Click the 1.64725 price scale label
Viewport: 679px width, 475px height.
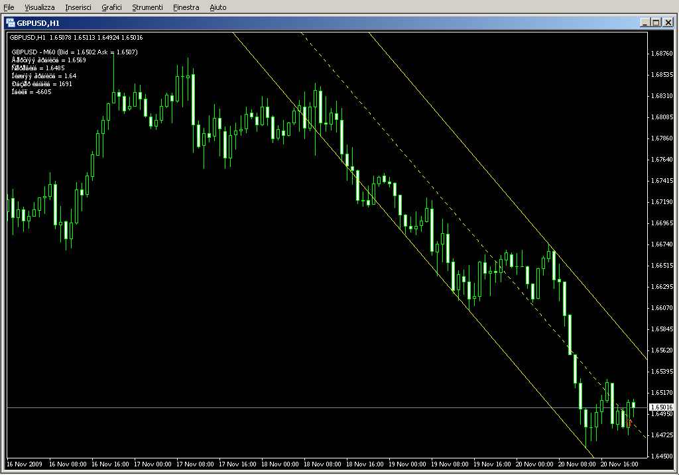click(x=662, y=435)
